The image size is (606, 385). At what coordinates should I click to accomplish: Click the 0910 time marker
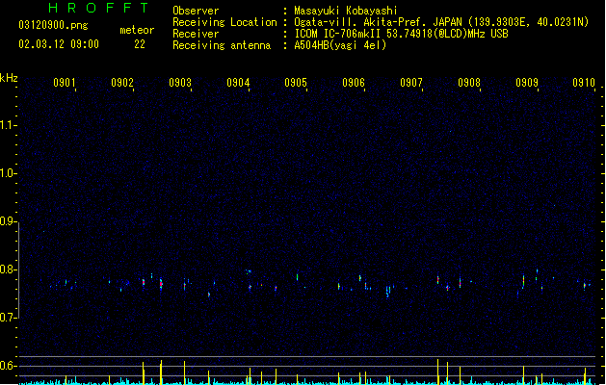pos(584,83)
